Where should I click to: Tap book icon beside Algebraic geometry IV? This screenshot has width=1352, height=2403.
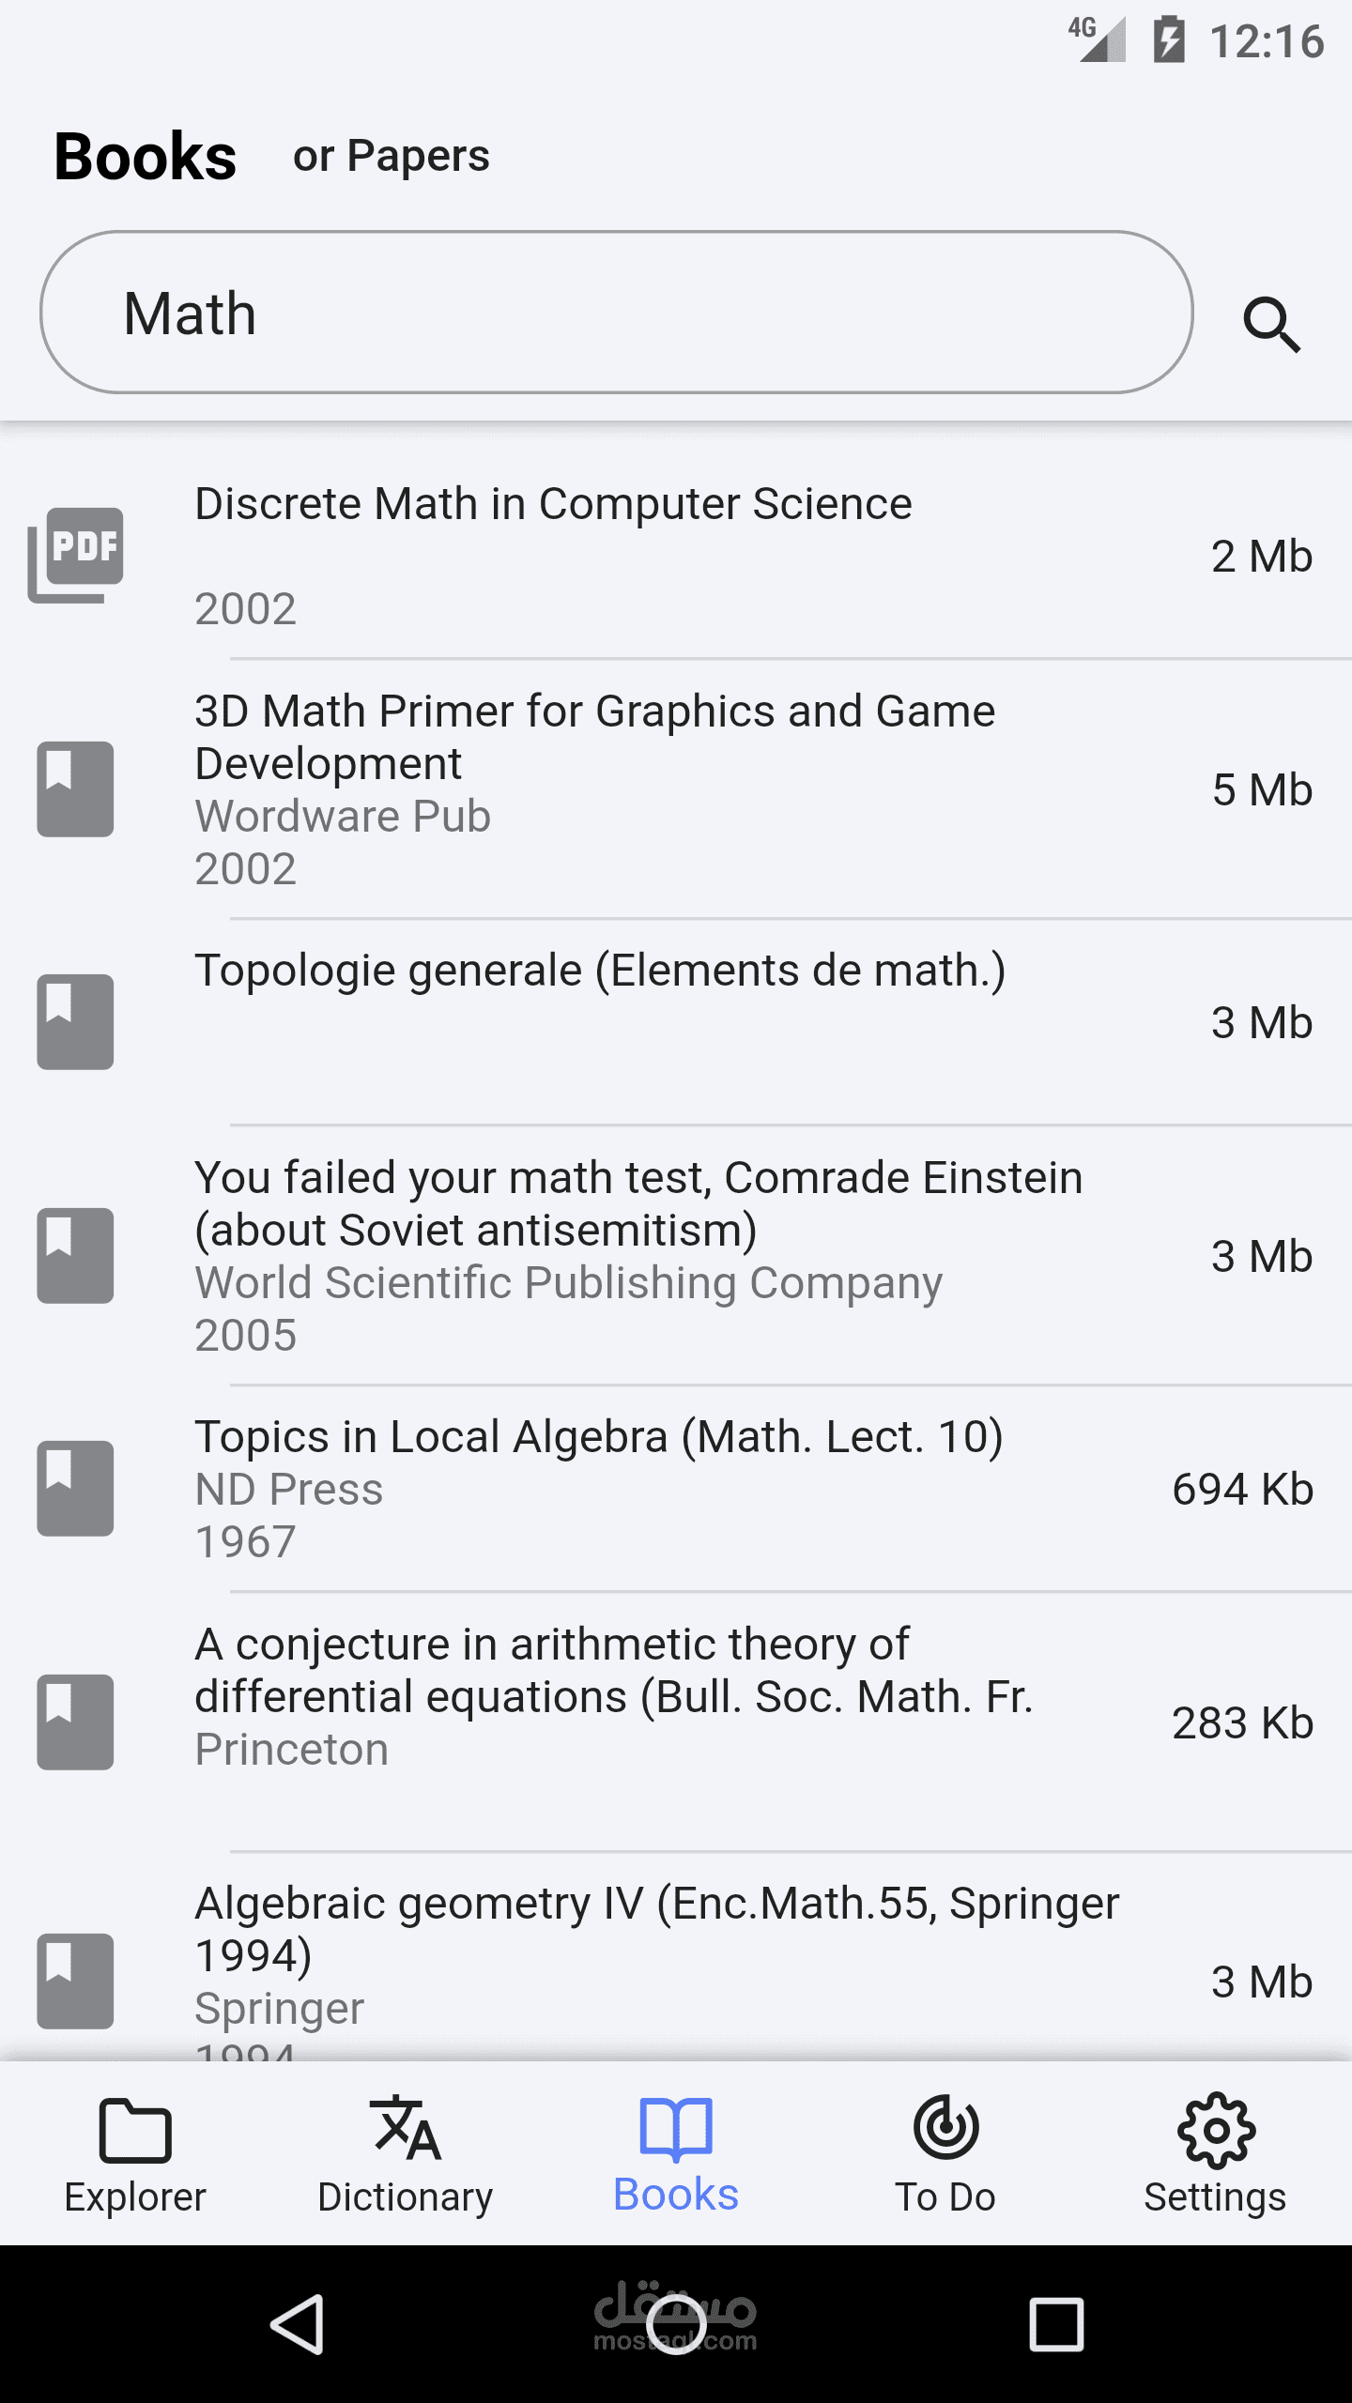tap(75, 1981)
